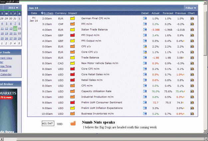Show chart for USD CPI m/m
The height and width of the screenshot is (141, 208).
[192, 85]
